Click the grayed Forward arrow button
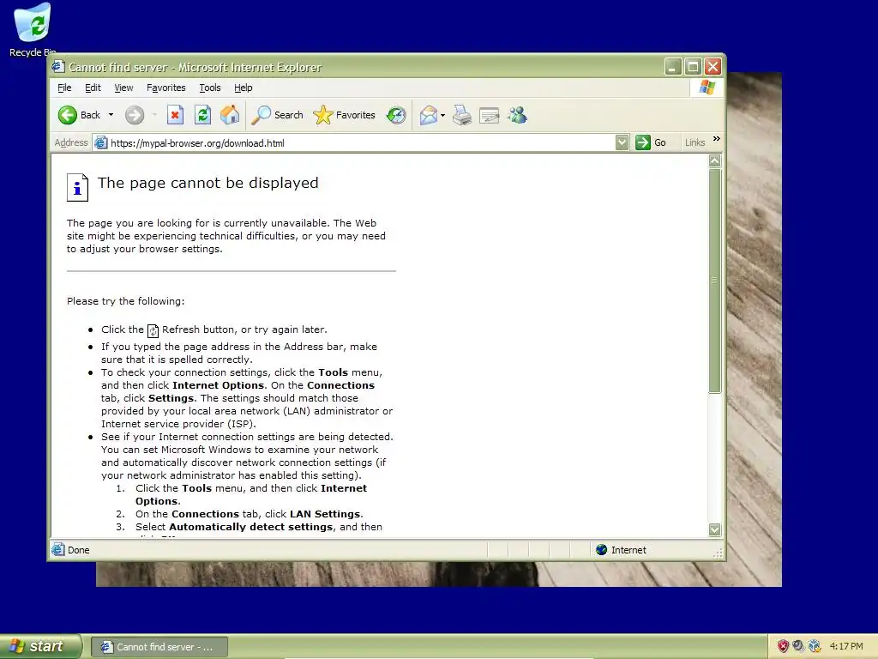The width and height of the screenshot is (878, 659). (x=135, y=115)
